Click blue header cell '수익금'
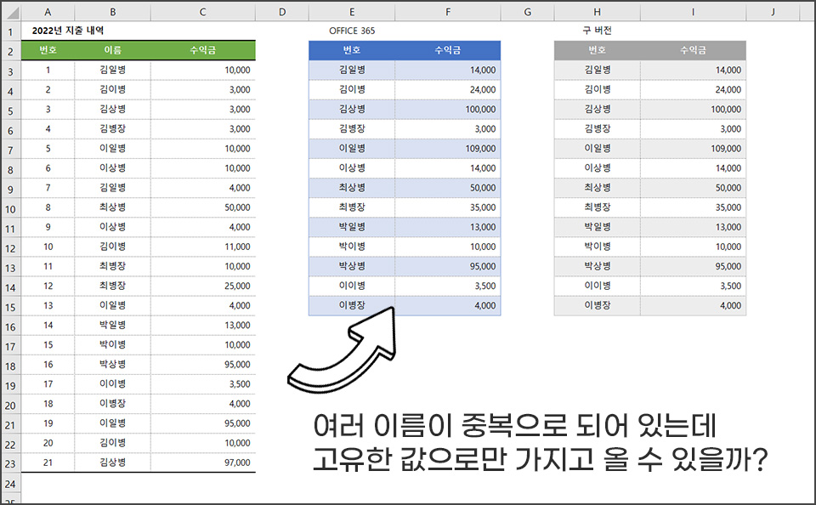Image resolution: width=816 pixels, height=505 pixels. (x=448, y=50)
